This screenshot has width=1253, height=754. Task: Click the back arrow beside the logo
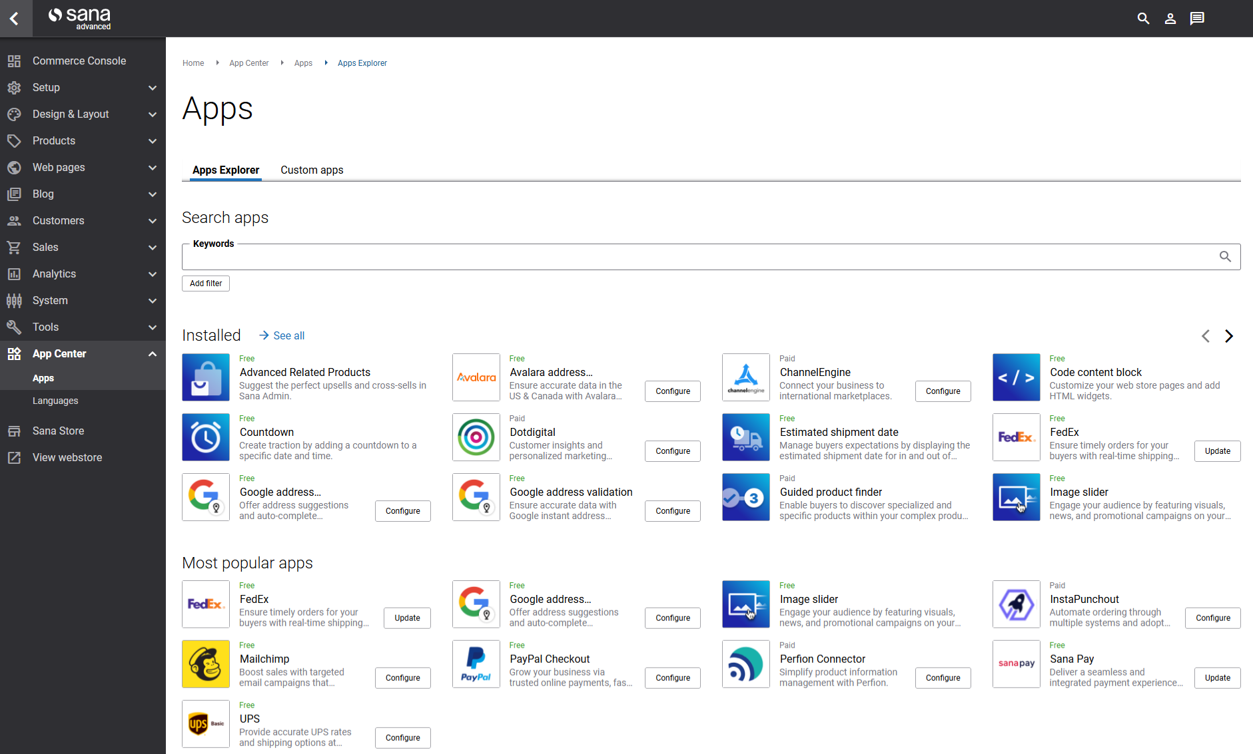(15, 18)
